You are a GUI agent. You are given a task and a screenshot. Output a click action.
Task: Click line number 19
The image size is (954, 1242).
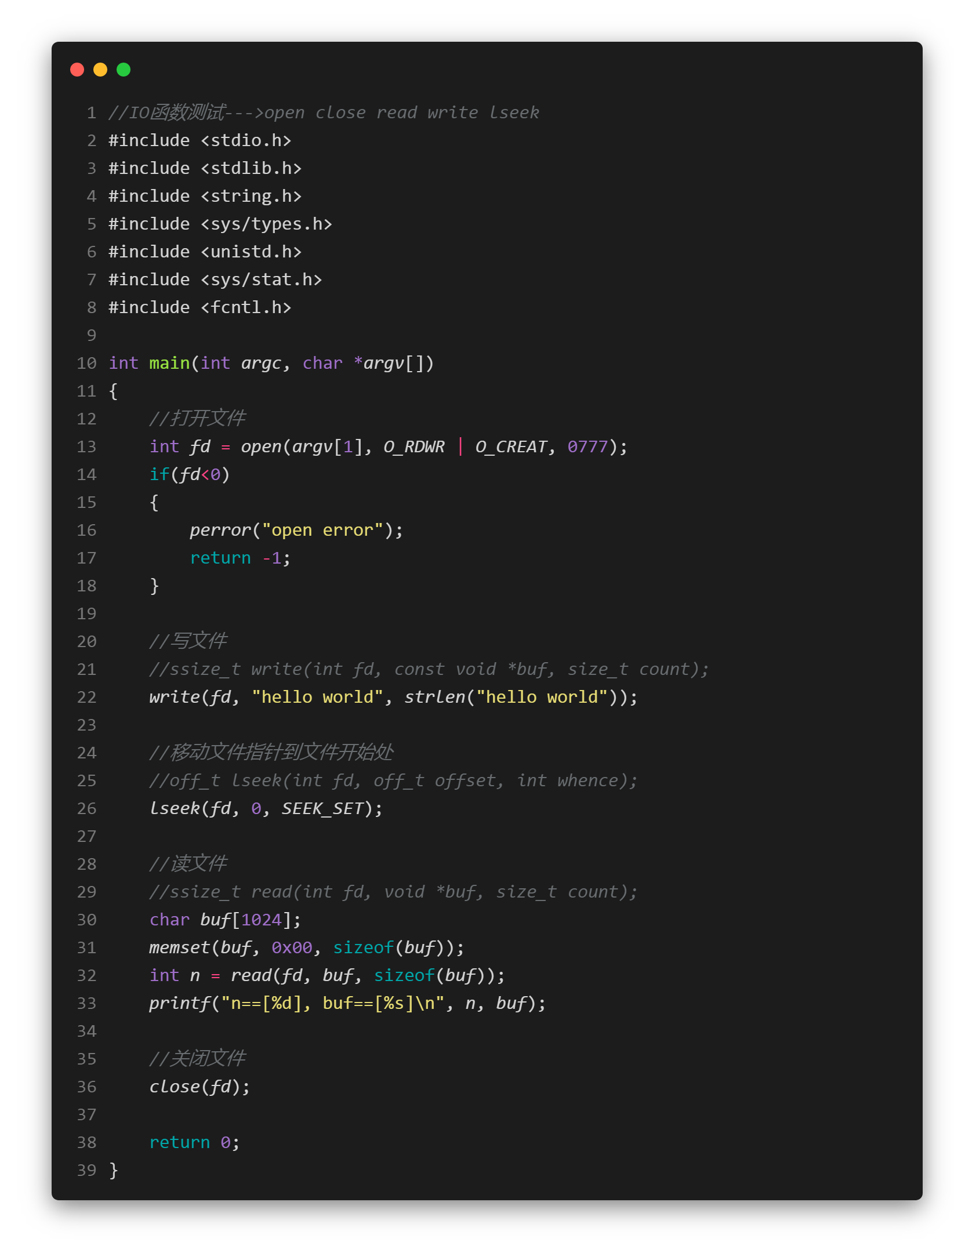(86, 613)
